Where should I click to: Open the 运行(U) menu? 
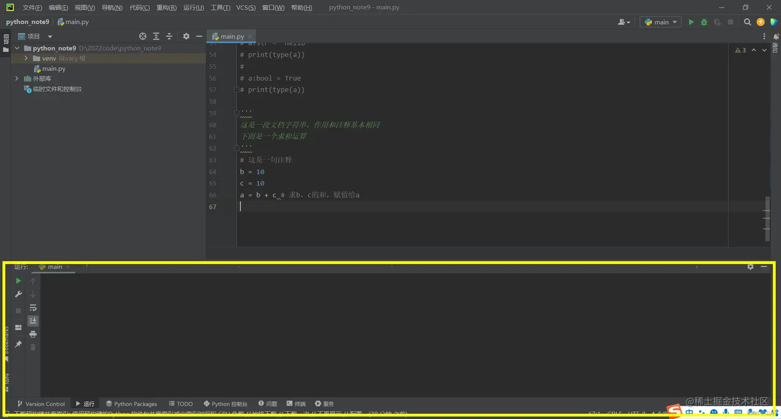(194, 8)
